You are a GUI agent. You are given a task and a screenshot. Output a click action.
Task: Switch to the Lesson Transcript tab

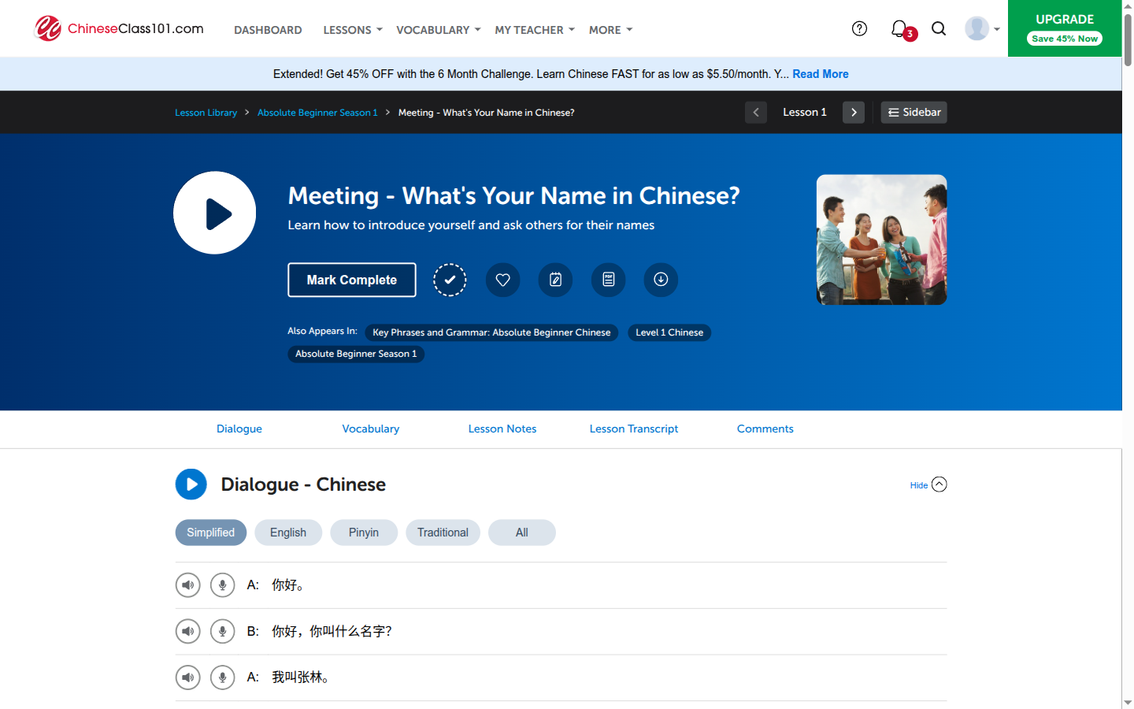pyautogui.click(x=634, y=429)
